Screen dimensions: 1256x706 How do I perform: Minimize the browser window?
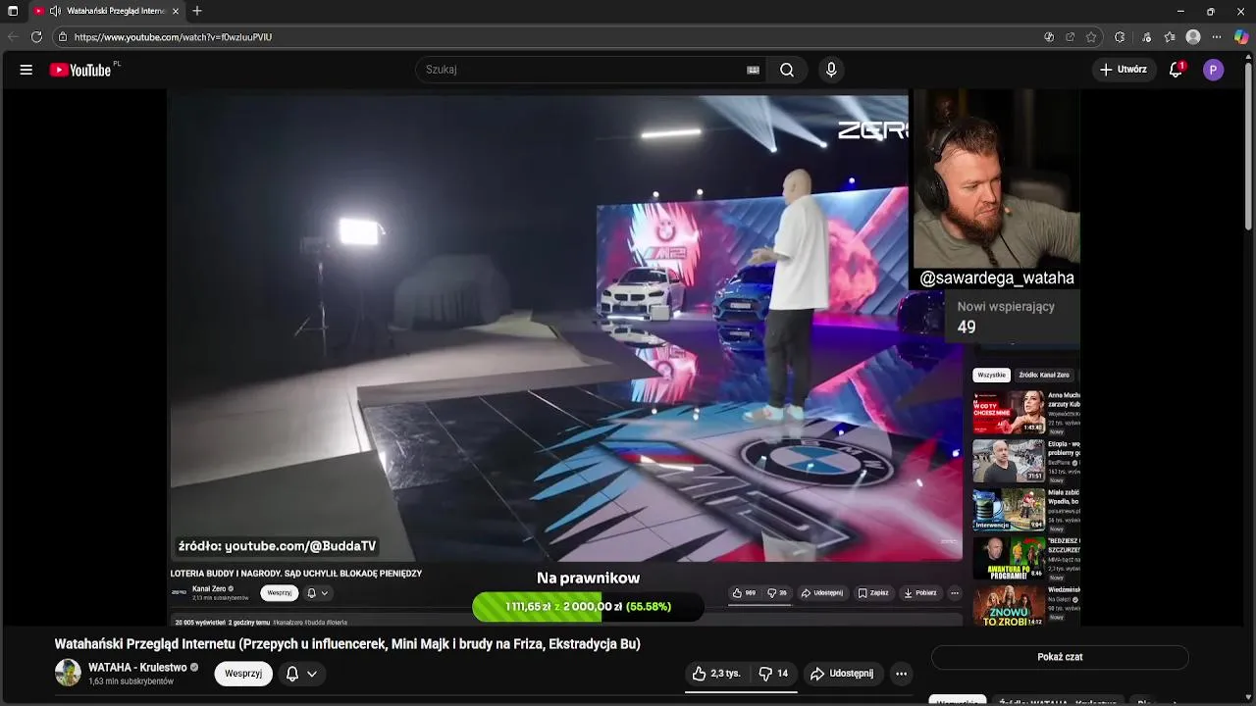click(x=1180, y=11)
